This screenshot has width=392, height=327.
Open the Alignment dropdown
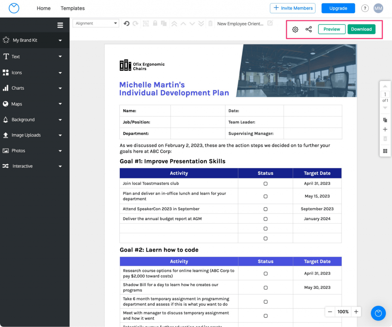[x=96, y=23]
